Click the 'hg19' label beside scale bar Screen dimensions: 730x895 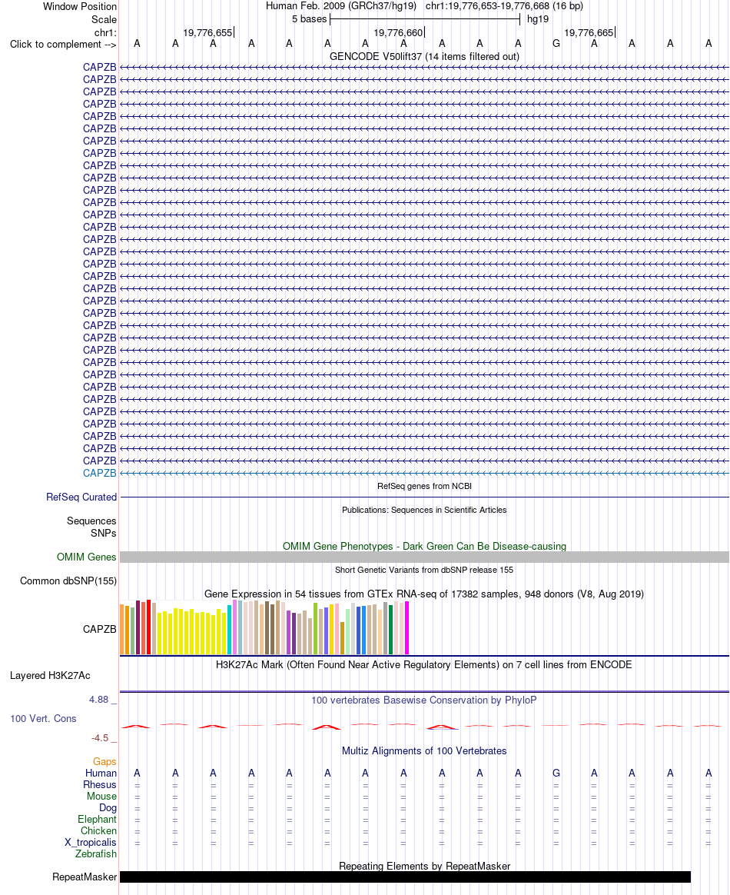tap(538, 19)
